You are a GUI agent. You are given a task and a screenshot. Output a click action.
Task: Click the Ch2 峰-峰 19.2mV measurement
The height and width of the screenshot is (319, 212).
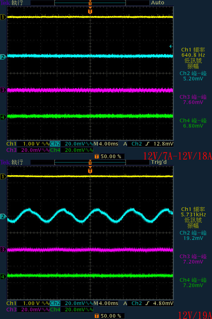193,235
